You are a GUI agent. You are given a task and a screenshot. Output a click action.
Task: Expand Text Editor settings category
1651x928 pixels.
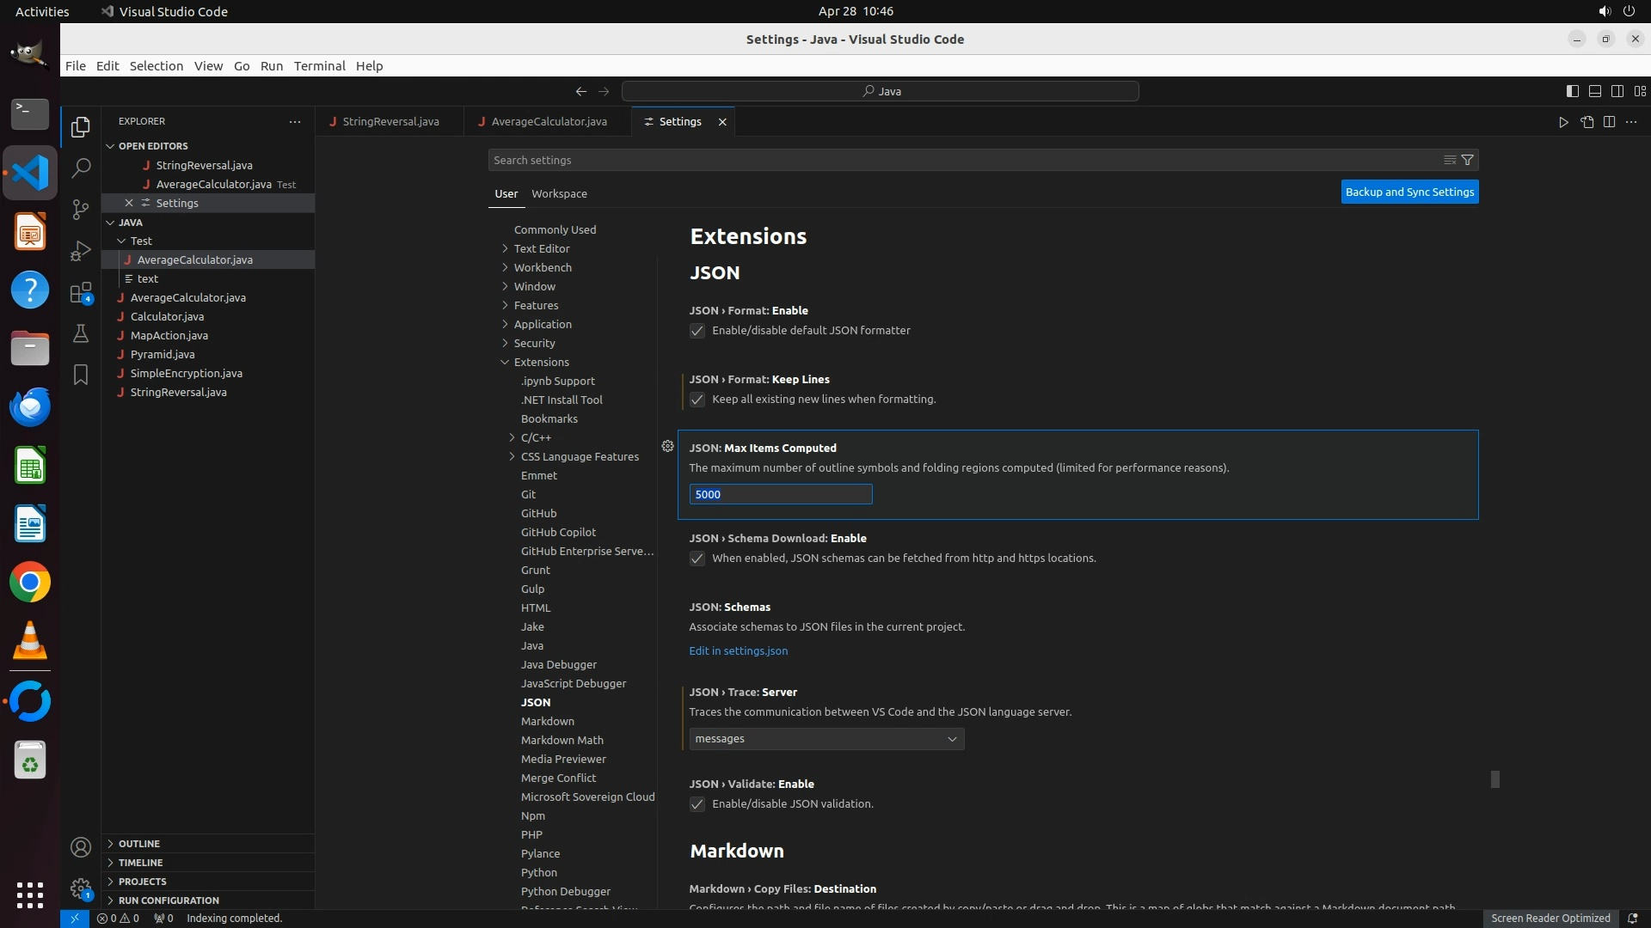click(542, 248)
